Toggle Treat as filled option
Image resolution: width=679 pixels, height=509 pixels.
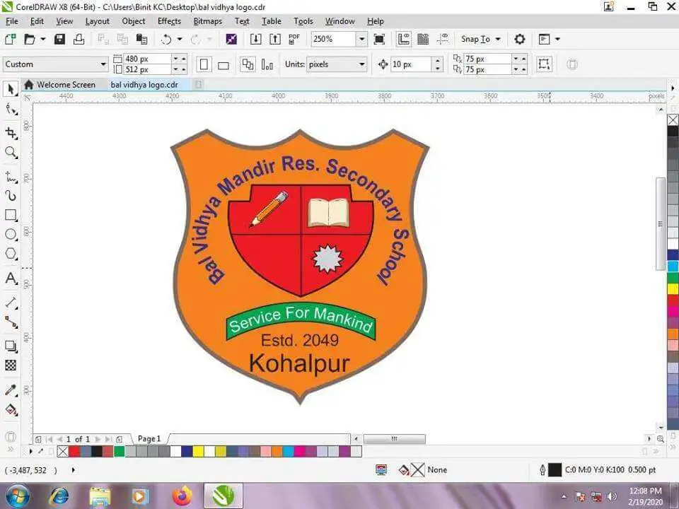(544, 64)
